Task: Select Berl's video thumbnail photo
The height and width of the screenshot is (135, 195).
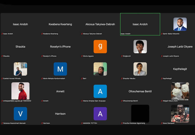Action: point(100,69)
